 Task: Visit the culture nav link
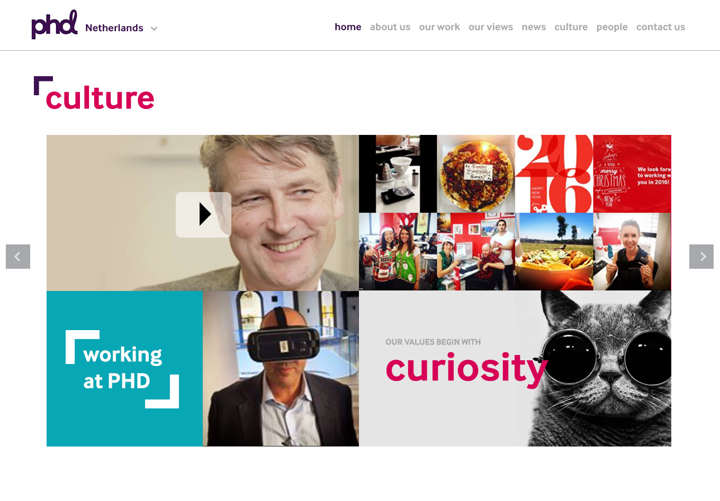point(571,27)
